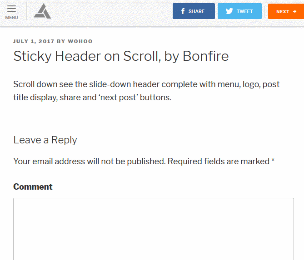Go home via the triangle logo

(x=42, y=11)
